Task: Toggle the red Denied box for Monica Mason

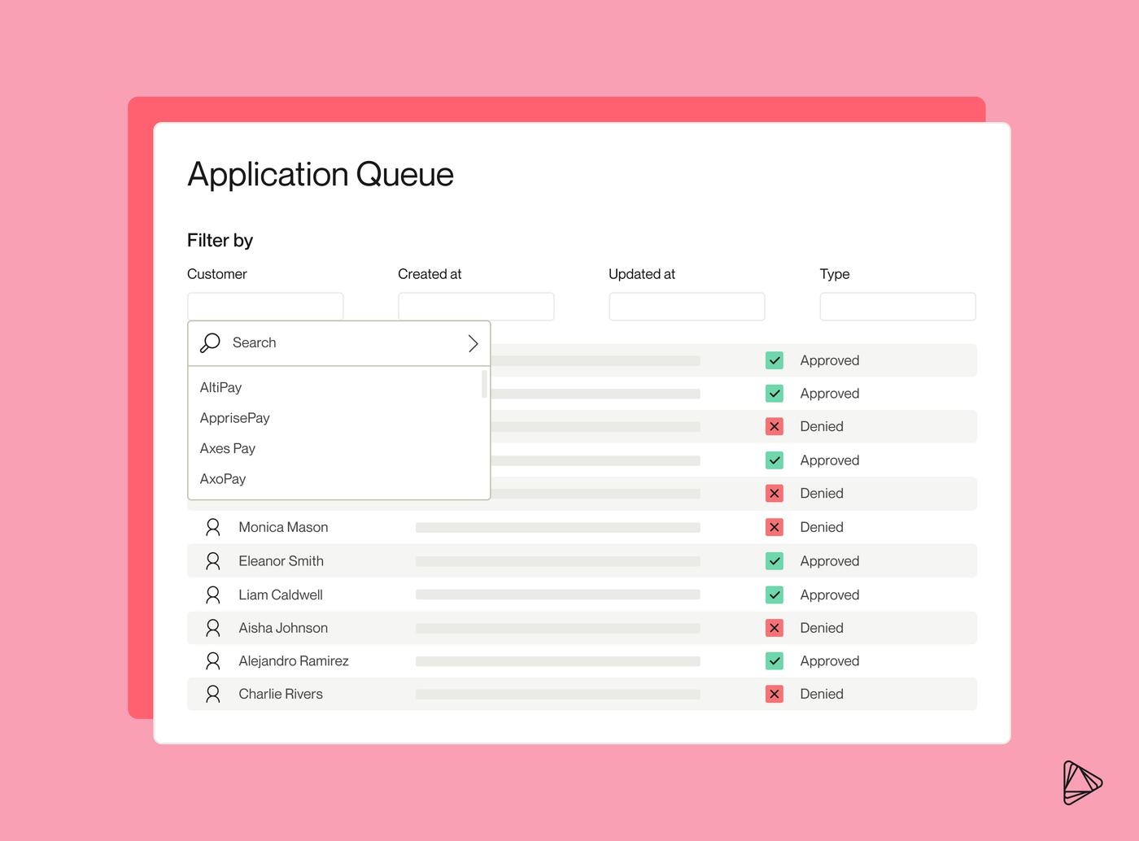Action: click(x=775, y=527)
